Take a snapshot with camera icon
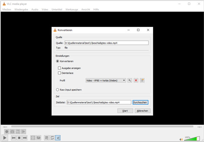204x142 pixels. coord(12,131)
